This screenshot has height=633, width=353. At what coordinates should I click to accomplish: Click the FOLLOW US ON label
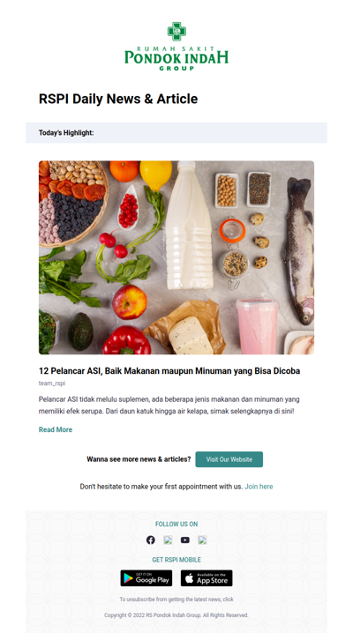point(176,524)
